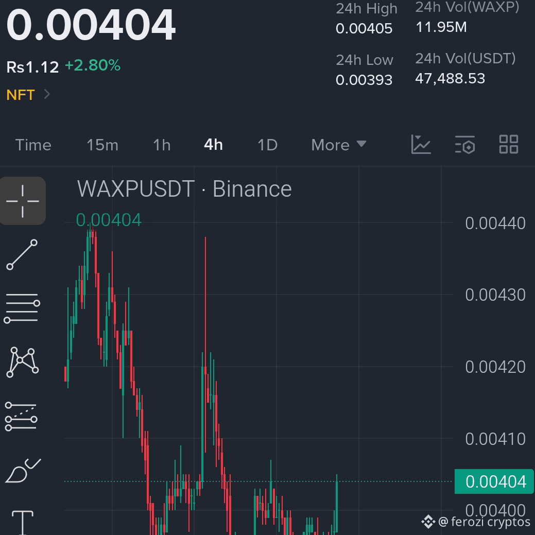The width and height of the screenshot is (535, 535).
Task: Click the 0.00430 price axis label
Action: click(x=495, y=295)
